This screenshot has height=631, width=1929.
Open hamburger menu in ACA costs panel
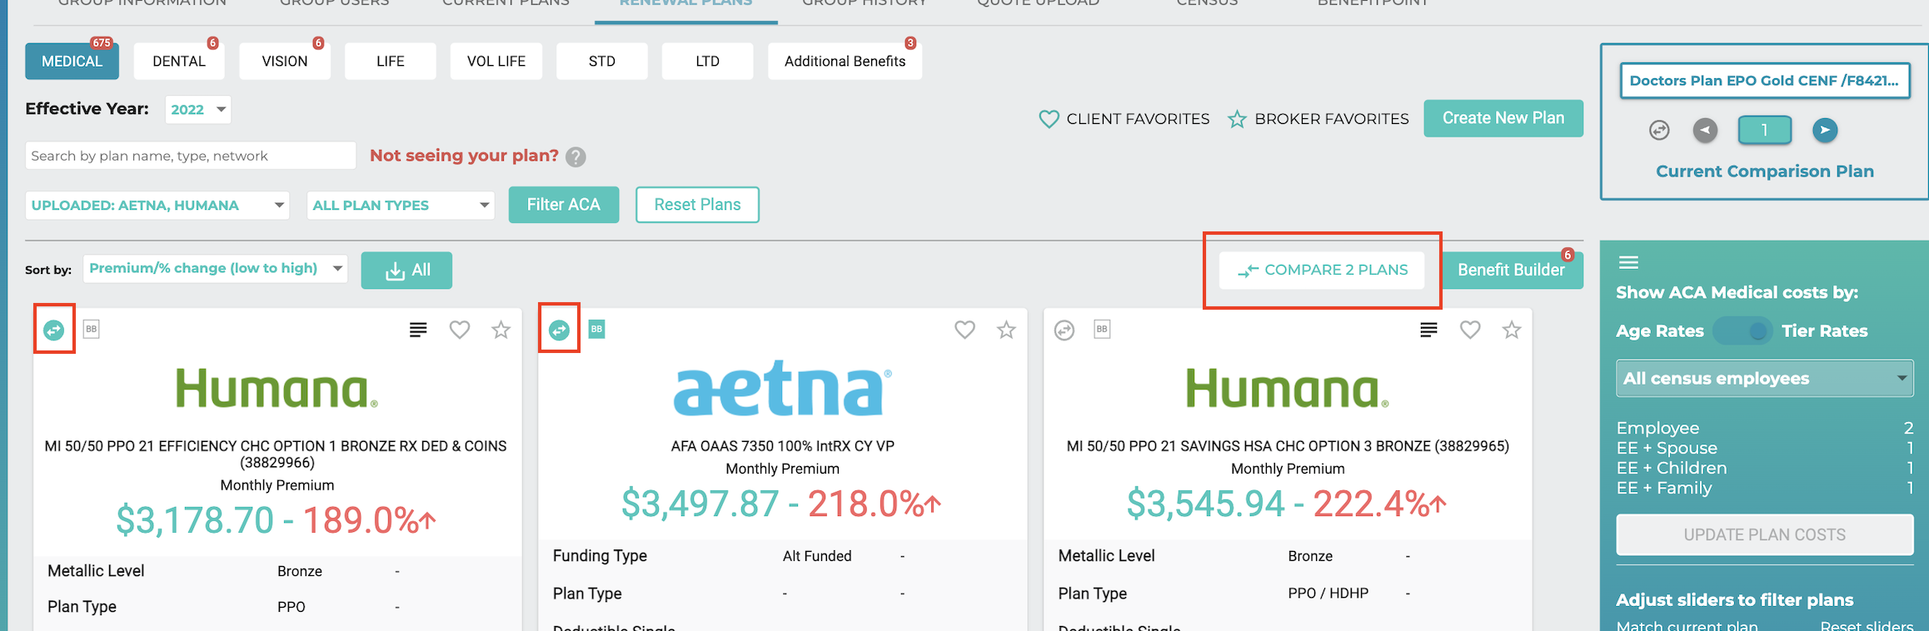pyautogui.click(x=1628, y=263)
